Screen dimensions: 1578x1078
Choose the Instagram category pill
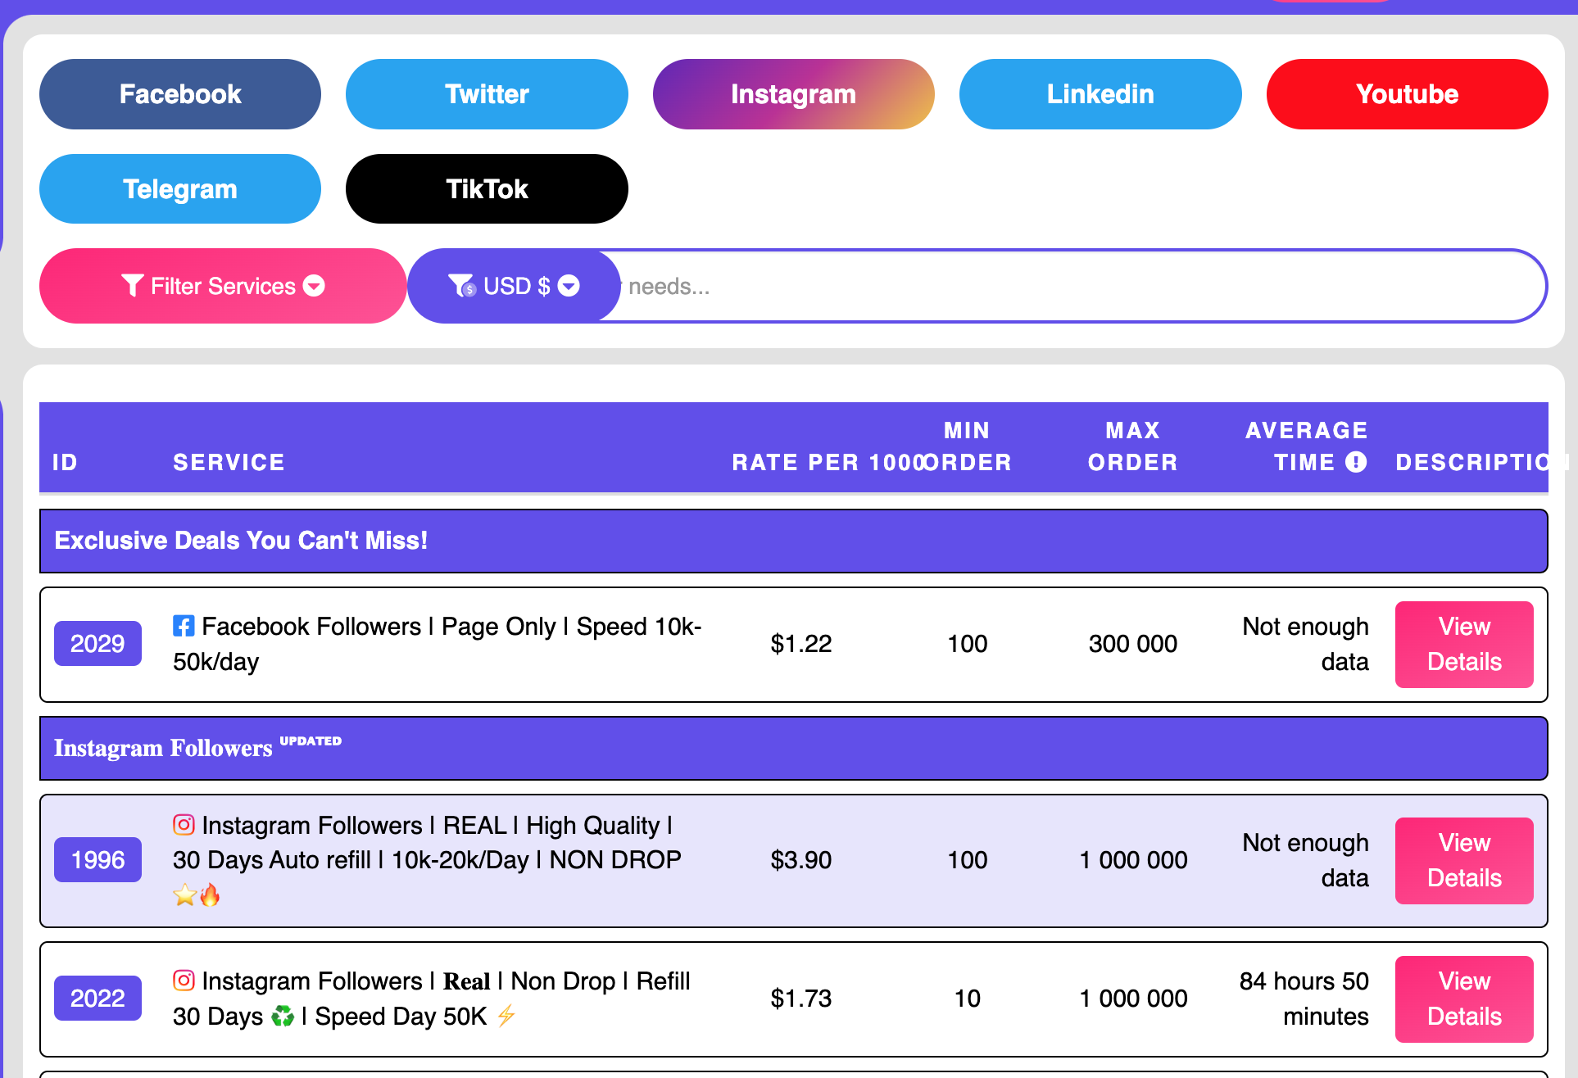793,94
